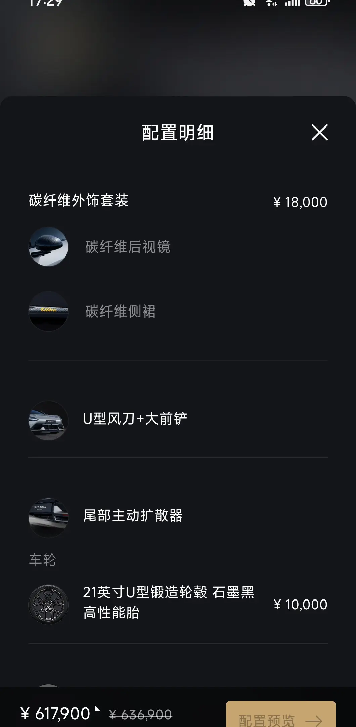Tap the crossed-out original price ¥636,900

[140, 715]
